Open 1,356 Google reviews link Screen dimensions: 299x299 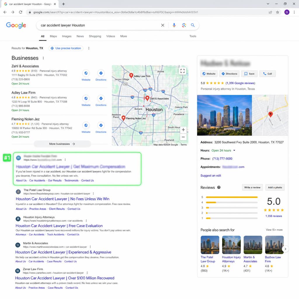click(240, 83)
